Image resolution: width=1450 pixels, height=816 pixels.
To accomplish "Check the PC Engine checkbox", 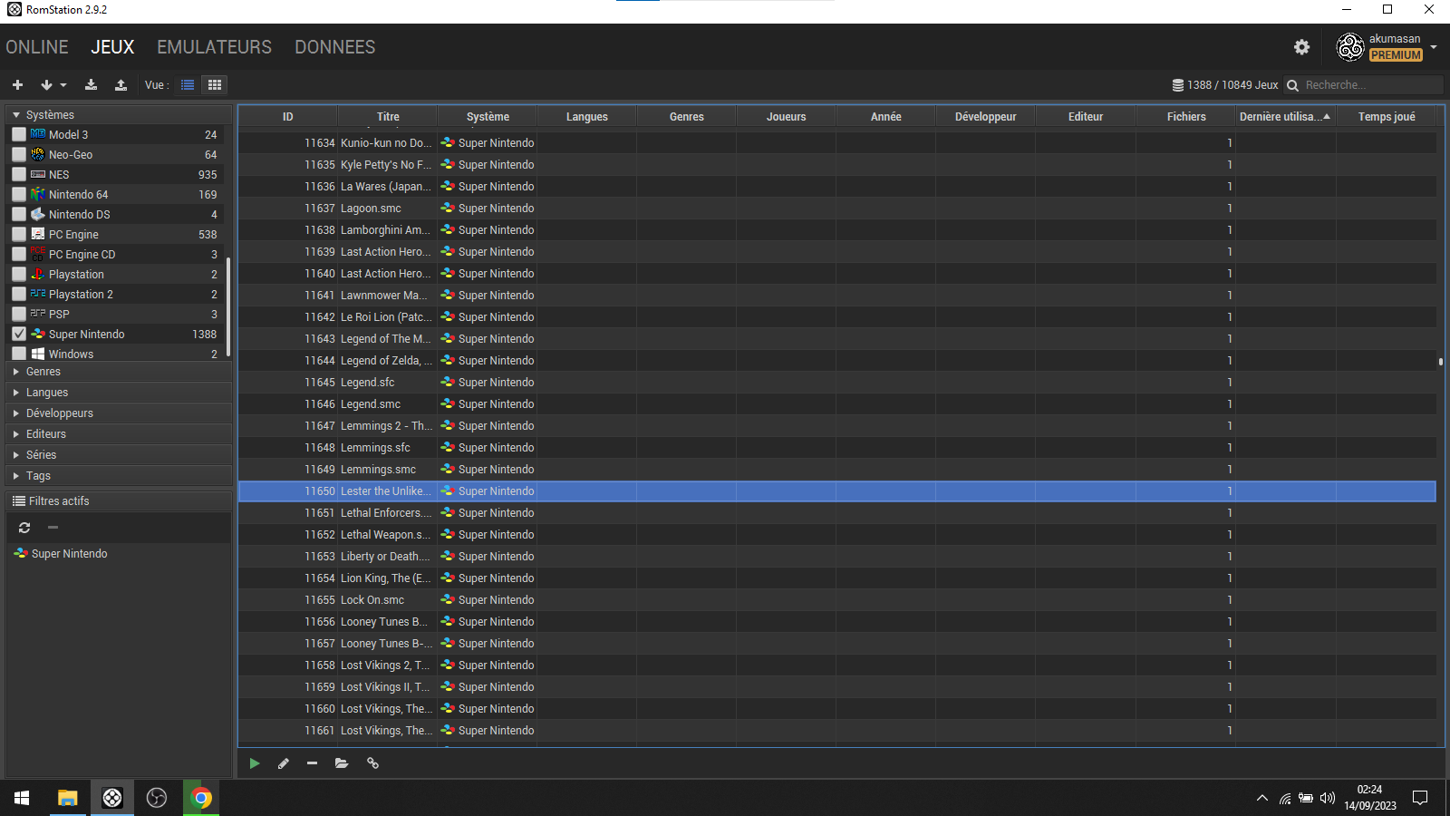I will (19, 234).
